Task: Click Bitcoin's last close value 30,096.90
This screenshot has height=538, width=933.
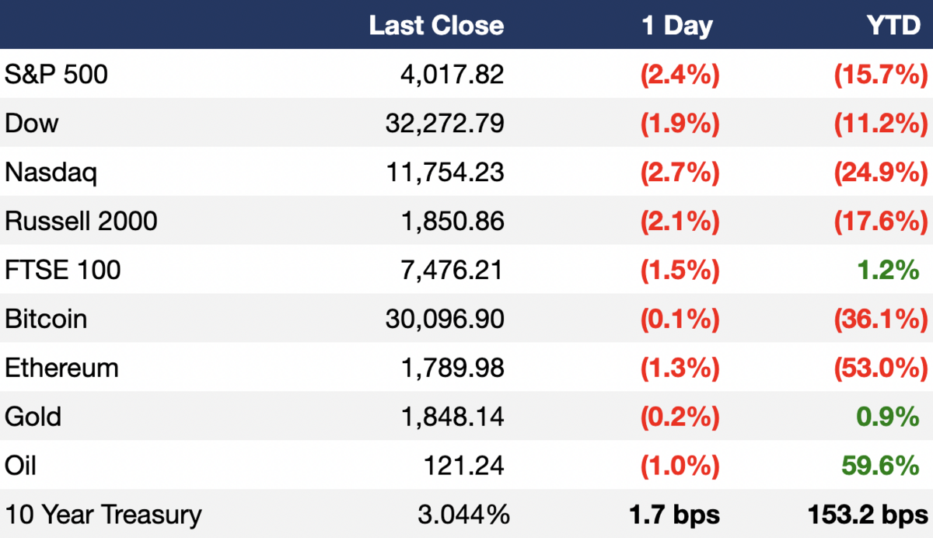Action: [445, 319]
